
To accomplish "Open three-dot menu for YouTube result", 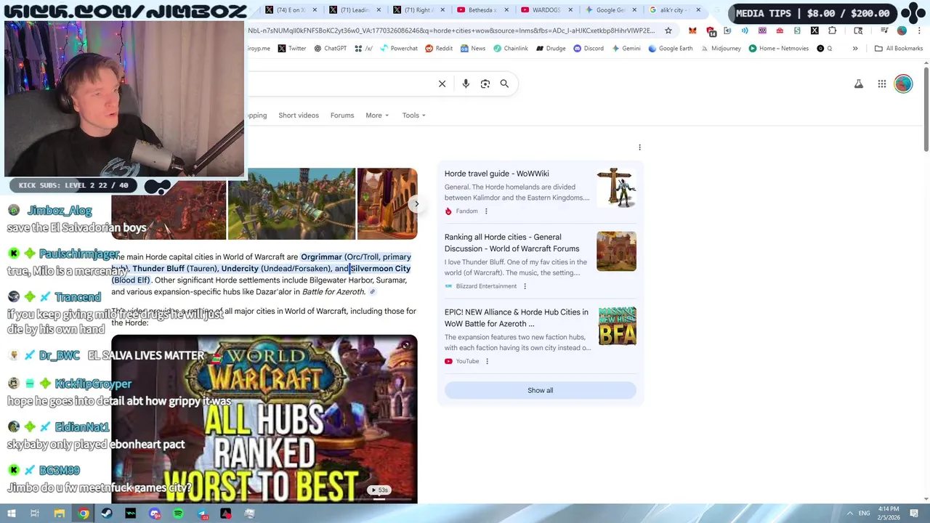I will pos(487,361).
